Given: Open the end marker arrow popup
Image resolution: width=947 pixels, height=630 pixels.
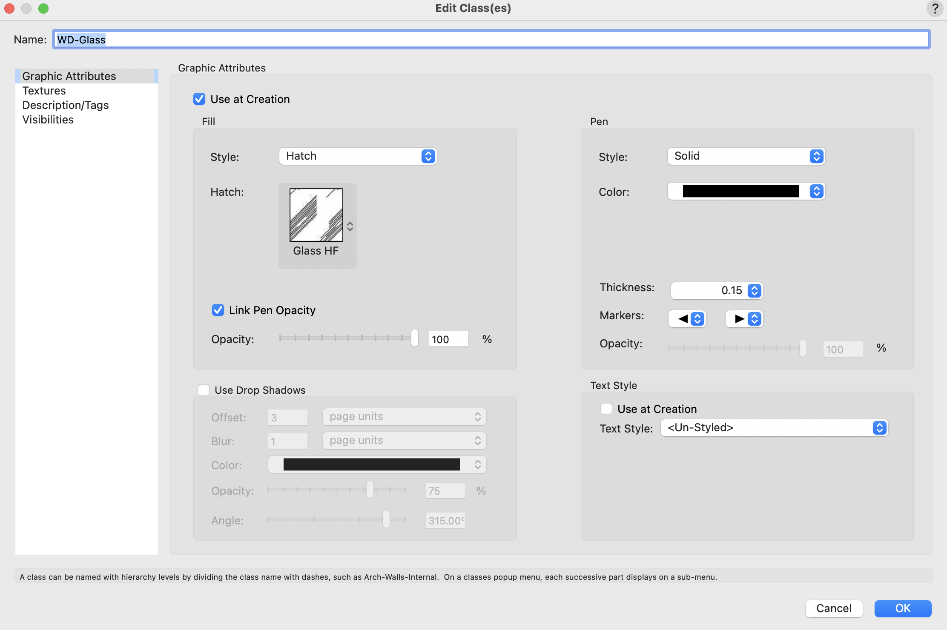Looking at the screenshot, I should pos(744,319).
